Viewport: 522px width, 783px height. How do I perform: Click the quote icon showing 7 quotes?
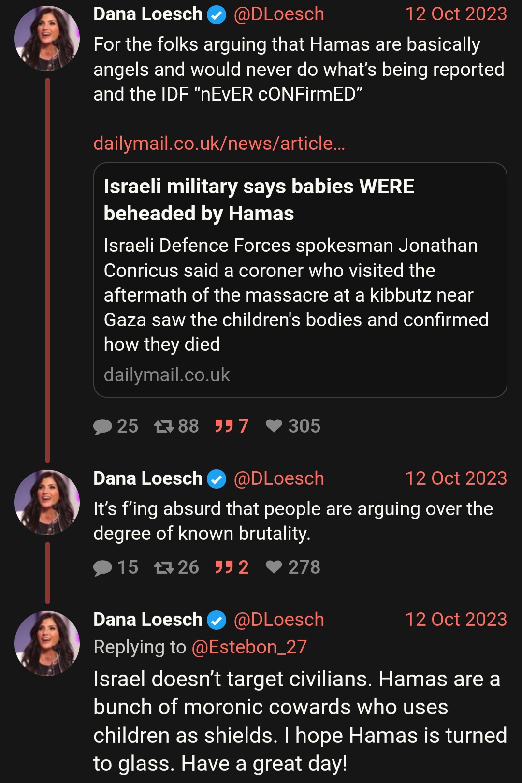224,426
